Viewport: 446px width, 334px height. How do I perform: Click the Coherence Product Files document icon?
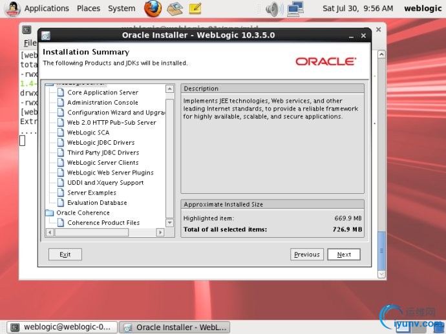pos(60,222)
